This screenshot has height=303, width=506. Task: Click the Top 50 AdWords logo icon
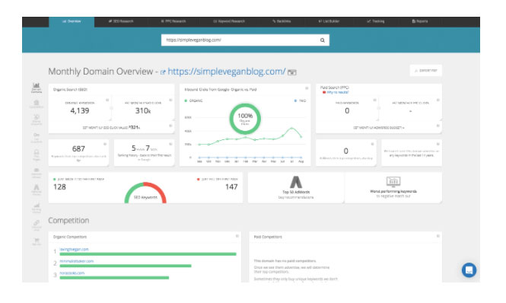[x=296, y=182]
